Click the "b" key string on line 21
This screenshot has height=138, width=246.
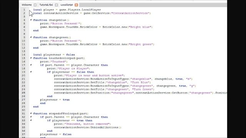click(188, 79)
